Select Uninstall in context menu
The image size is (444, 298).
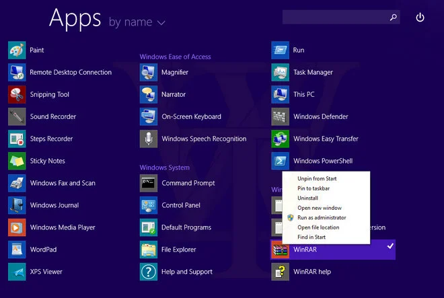307,198
